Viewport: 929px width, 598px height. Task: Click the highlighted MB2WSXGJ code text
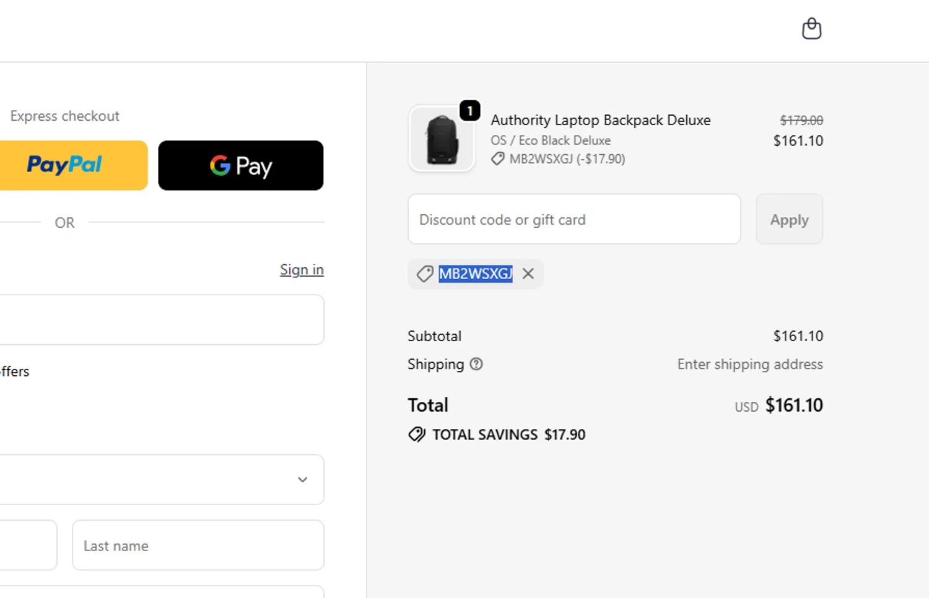pyautogui.click(x=476, y=274)
